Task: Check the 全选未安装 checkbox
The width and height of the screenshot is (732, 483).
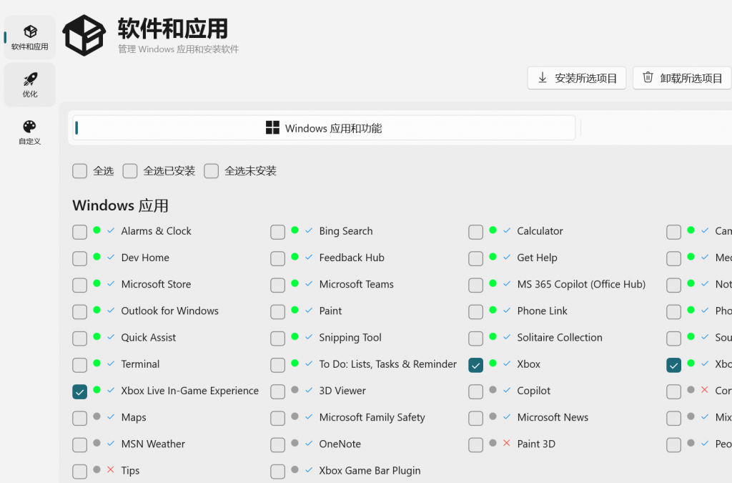Action: pyautogui.click(x=211, y=171)
